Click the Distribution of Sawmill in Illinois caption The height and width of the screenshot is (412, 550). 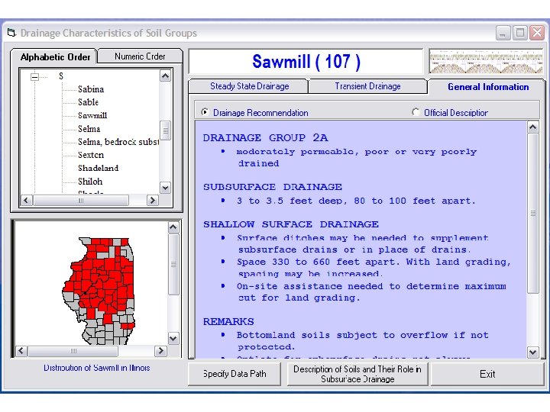coord(97,368)
